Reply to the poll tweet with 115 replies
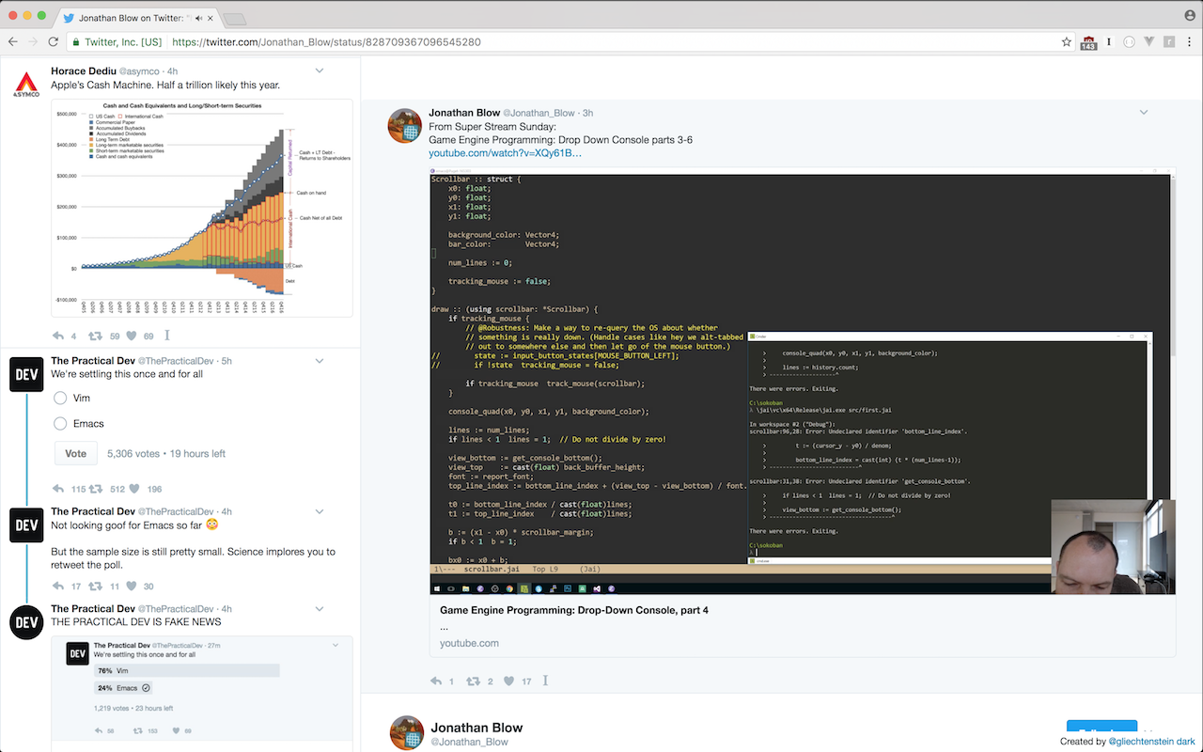 pyautogui.click(x=58, y=489)
